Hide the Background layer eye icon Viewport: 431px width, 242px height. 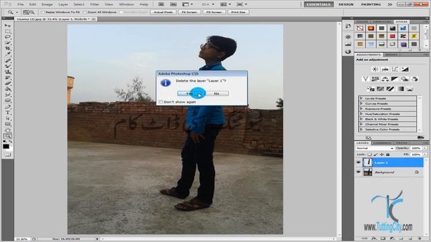tap(358, 172)
